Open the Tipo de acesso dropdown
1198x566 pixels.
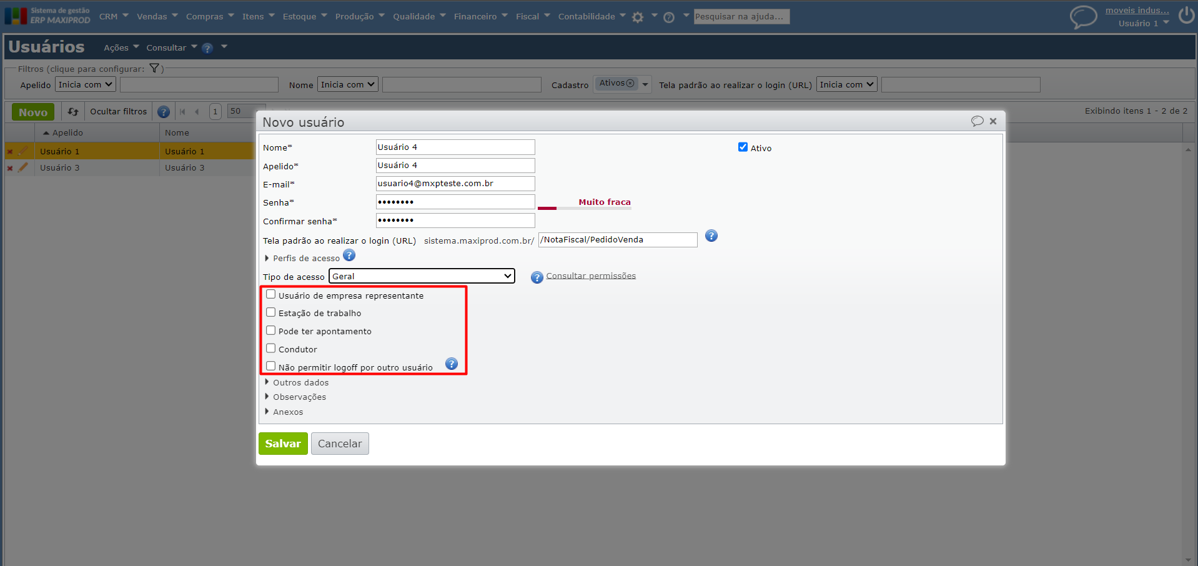[x=422, y=276]
